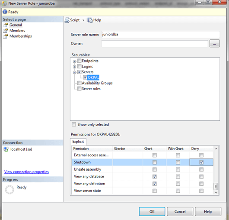This screenshot has height=220, width=229.
Task: Select the Memberships page
Action: point(21,36)
